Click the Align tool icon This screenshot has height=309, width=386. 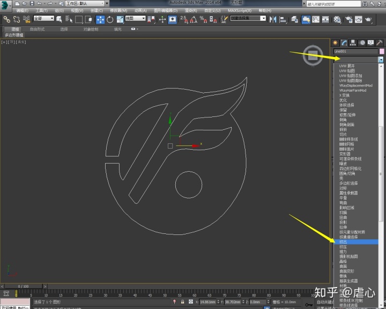point(283,19)
